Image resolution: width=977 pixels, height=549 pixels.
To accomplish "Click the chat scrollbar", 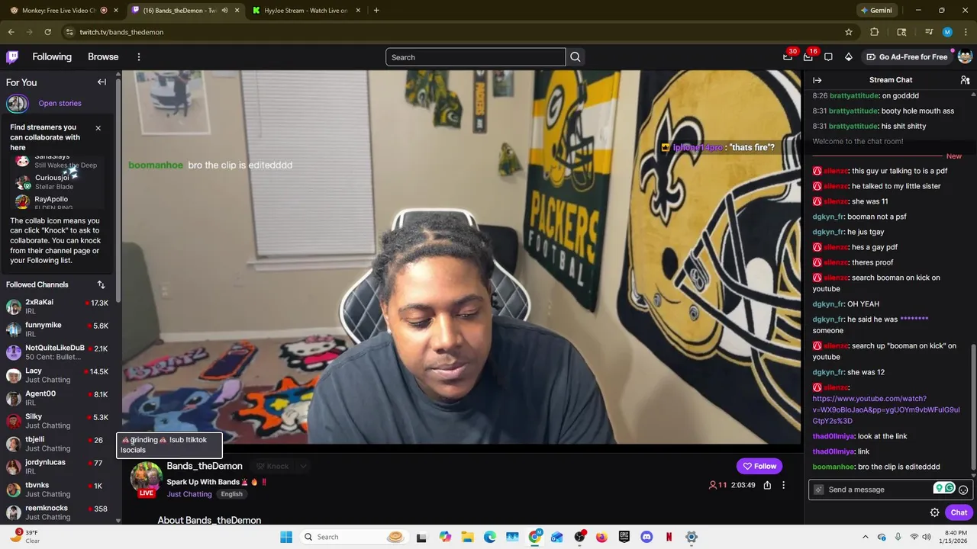I will tap(972, 408).
